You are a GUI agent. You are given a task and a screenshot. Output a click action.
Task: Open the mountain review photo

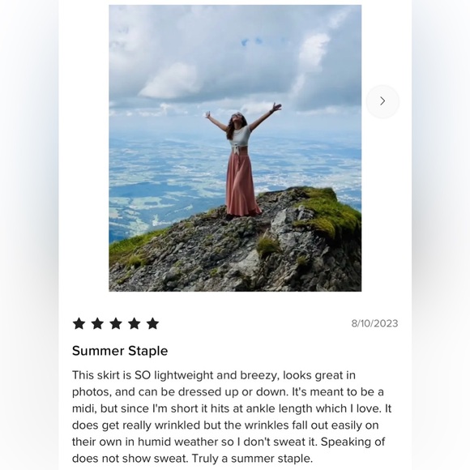(x=235, y=148)
